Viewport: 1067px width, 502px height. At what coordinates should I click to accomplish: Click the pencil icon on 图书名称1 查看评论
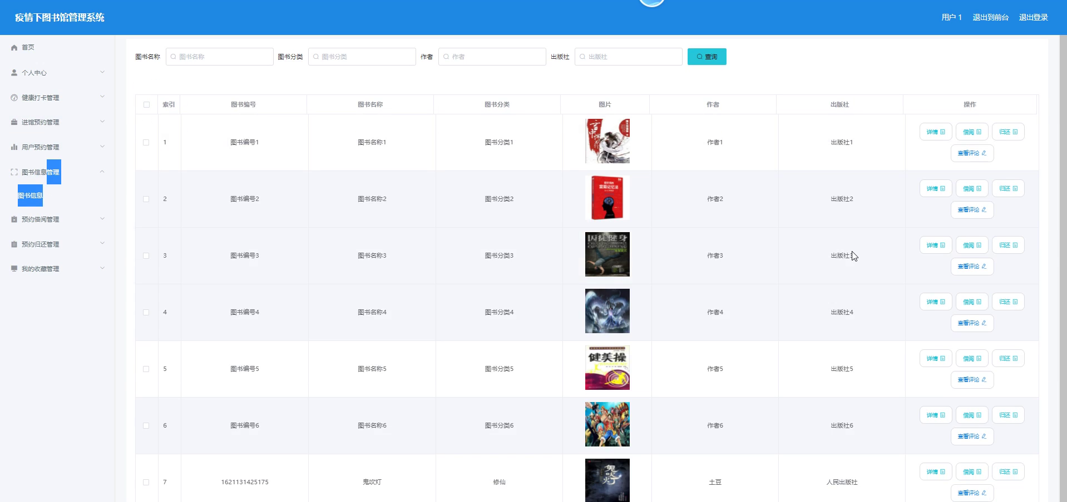[x=984, y=153]
